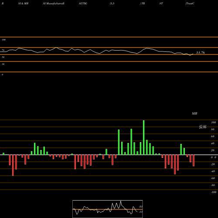
Task: Click the RSI value 51.76 label
Action: (x=201, y=53)
